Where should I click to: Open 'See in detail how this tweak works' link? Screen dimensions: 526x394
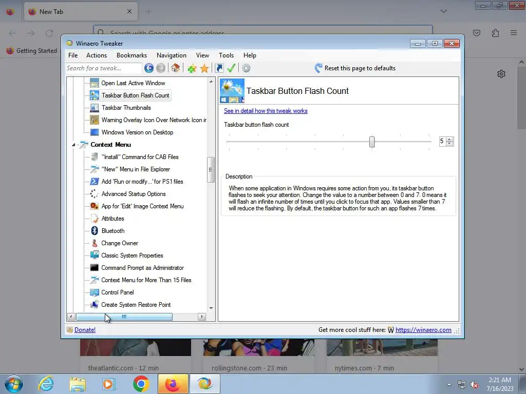coord(266,111)
